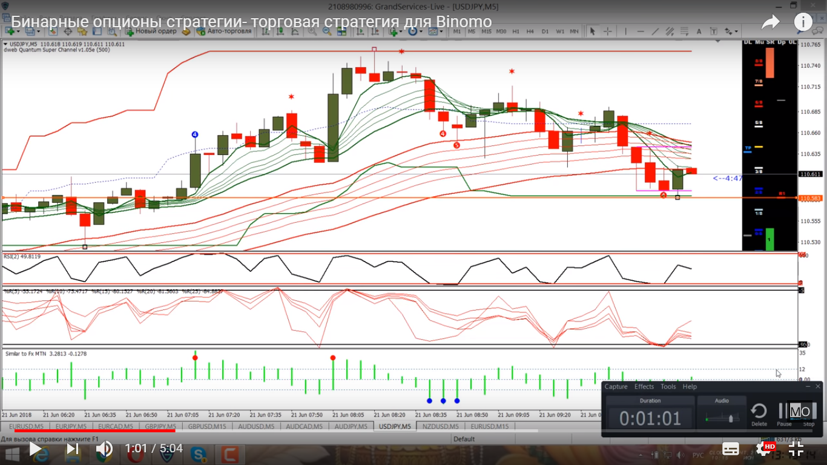The width and height of the screenshot is (827, 465).
Task: Switch to the GBPUSD,M15 chart tab
Action: click(206, 426)
